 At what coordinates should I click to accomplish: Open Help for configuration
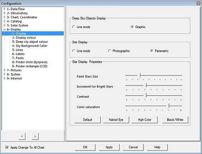157,147
